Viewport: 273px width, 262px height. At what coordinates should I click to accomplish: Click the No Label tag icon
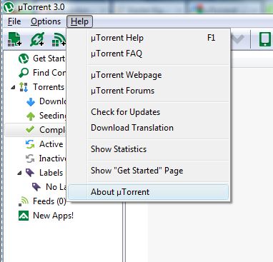click(36, 187)
